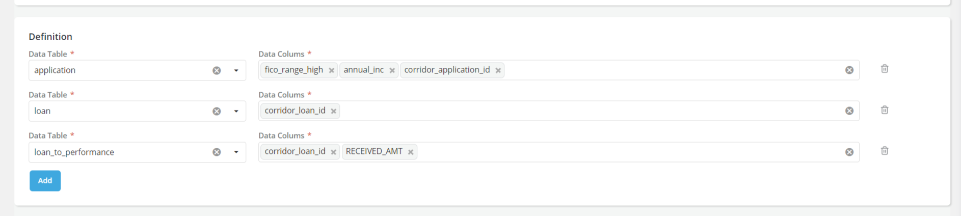Click the Add button
Screen dimensions: 961x216
click(45, 181)
